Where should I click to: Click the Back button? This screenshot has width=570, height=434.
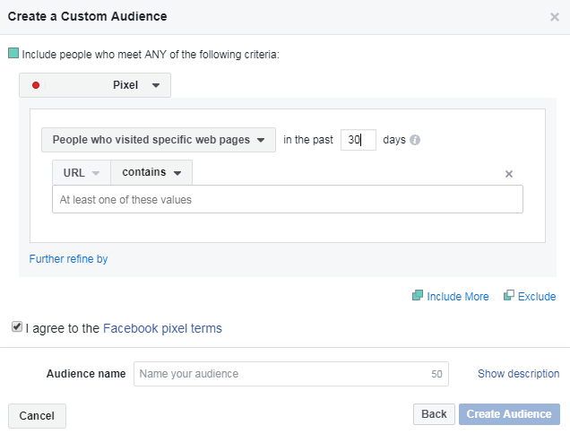(x=434, y=414)
